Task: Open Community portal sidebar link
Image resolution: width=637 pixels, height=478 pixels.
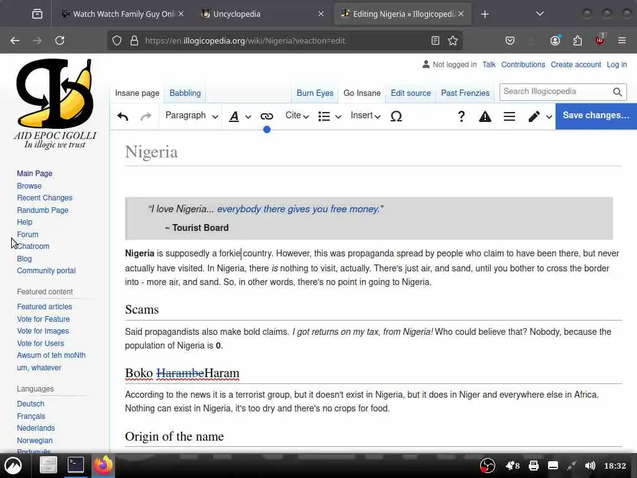Action: pos(46,271)
